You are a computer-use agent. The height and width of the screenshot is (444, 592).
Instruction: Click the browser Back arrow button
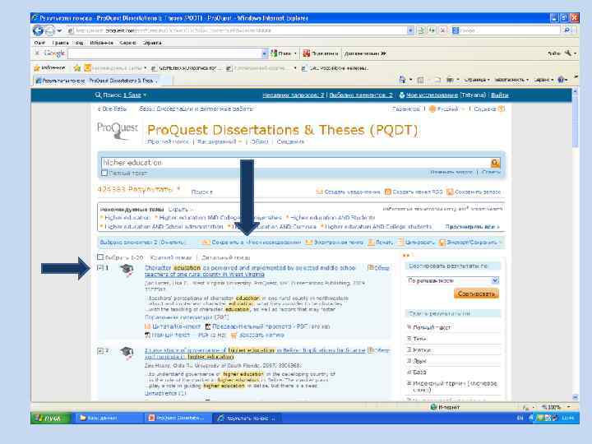coord(38,30)
